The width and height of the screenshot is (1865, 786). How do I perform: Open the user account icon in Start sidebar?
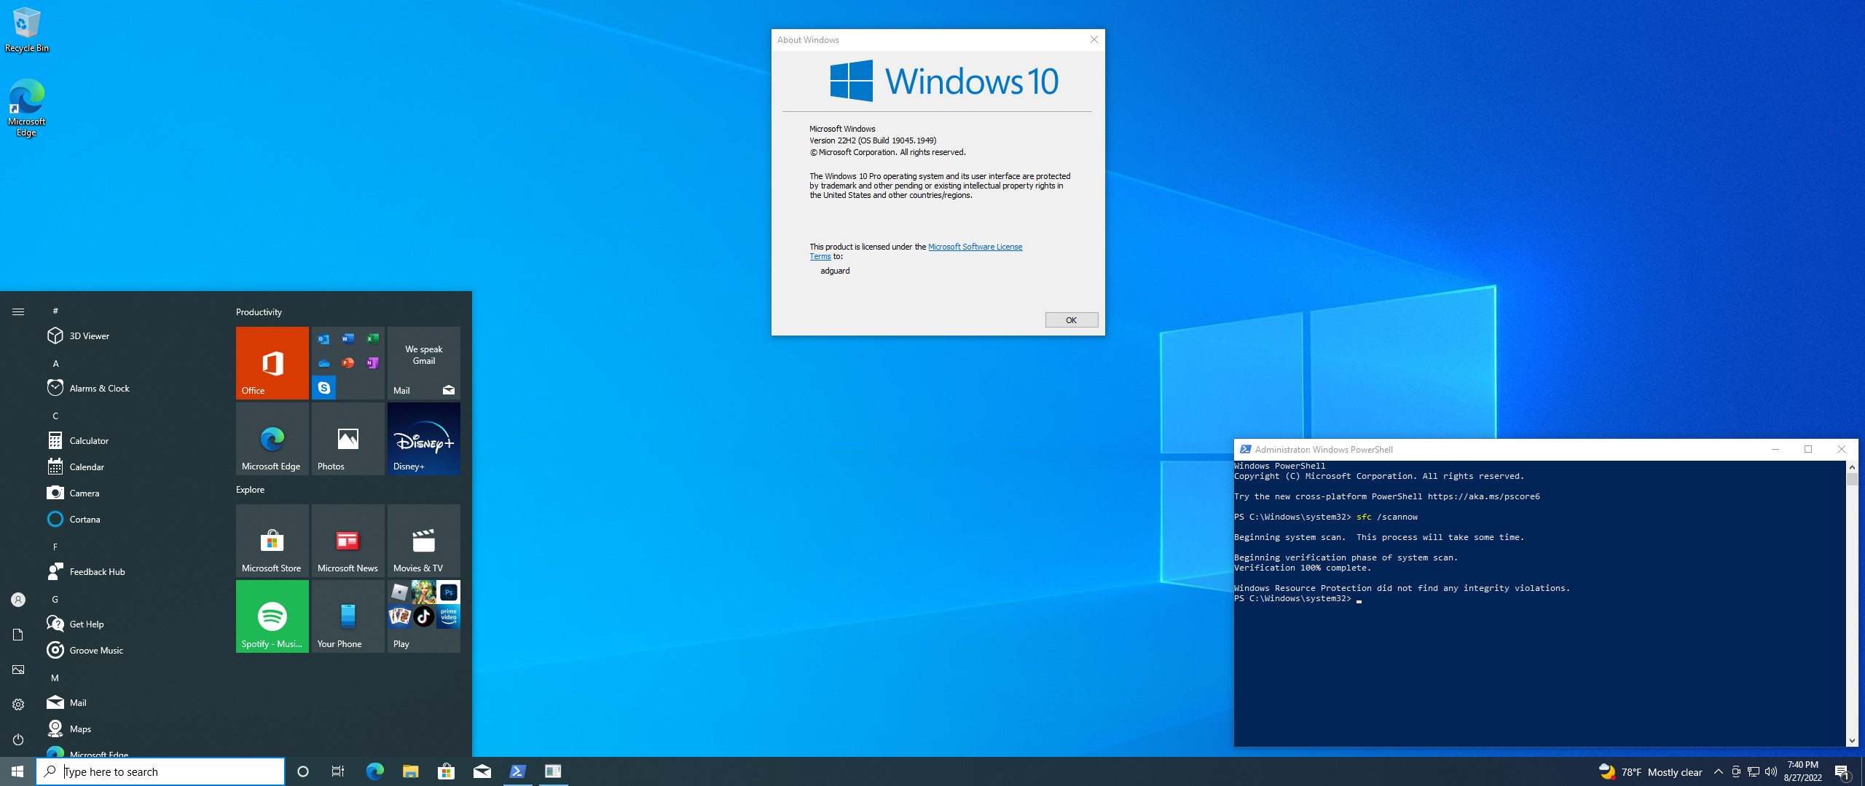point(18,600)
